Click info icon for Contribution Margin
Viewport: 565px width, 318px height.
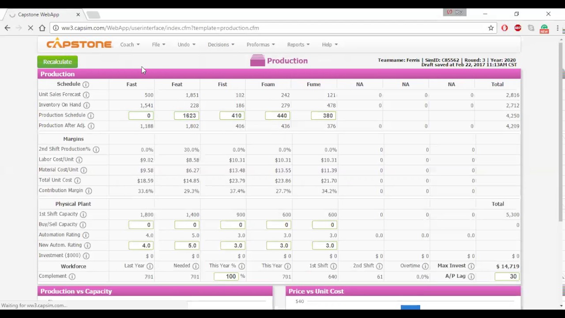[88, 191]
